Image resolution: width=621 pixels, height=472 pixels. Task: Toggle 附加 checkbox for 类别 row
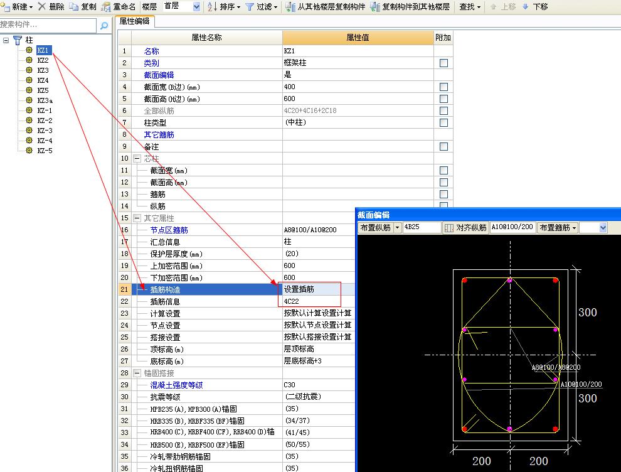(x=443, y=63)
